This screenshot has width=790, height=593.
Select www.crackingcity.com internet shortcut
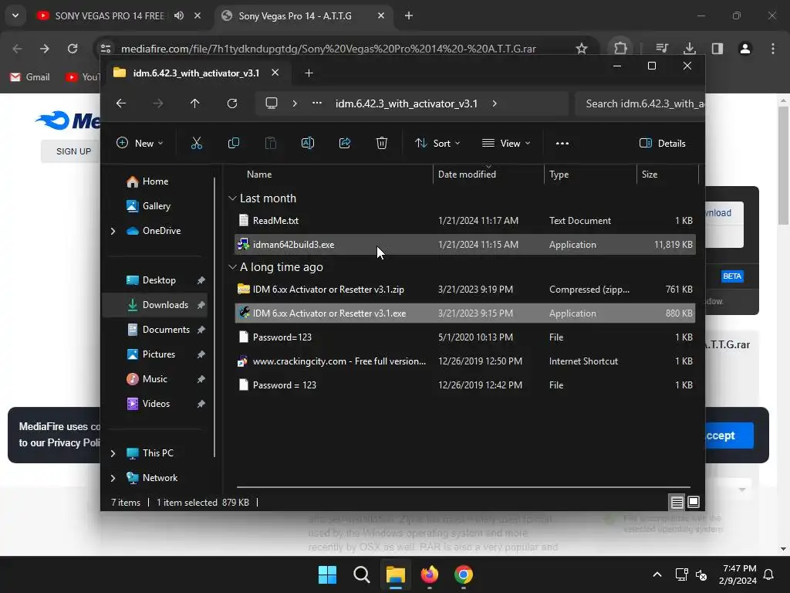point(465,361)
